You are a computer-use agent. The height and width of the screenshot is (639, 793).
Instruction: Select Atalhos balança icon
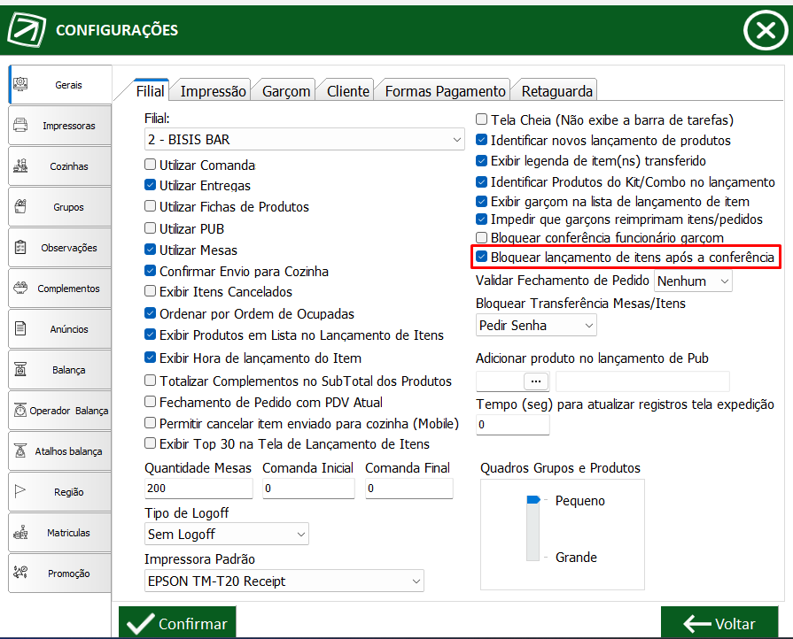coord(20,450)
